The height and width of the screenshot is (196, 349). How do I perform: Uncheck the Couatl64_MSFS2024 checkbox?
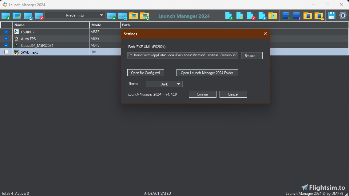coord(6,45)
